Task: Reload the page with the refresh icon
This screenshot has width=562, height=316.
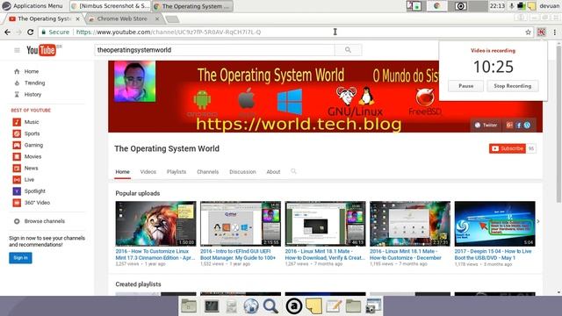Action: [x=31, y=32]
